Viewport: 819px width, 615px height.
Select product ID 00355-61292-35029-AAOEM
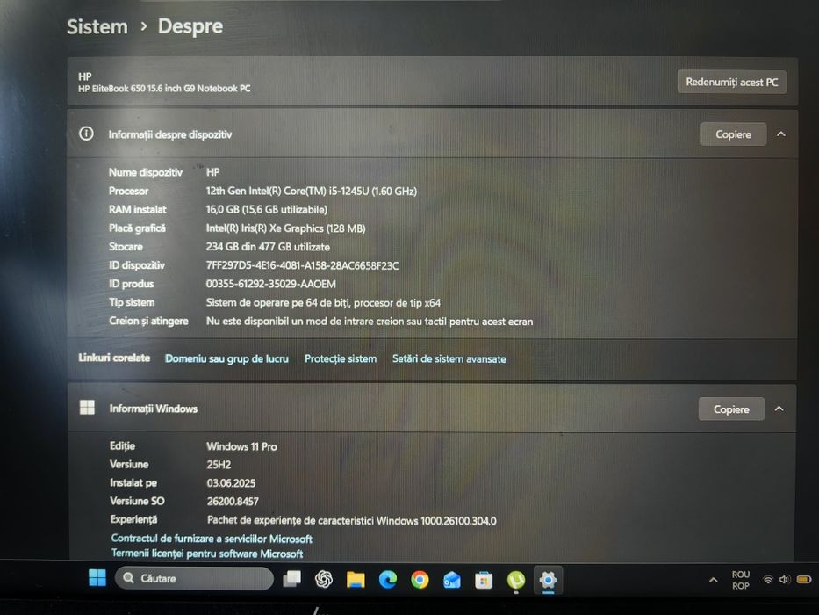[x=270, y=284]
